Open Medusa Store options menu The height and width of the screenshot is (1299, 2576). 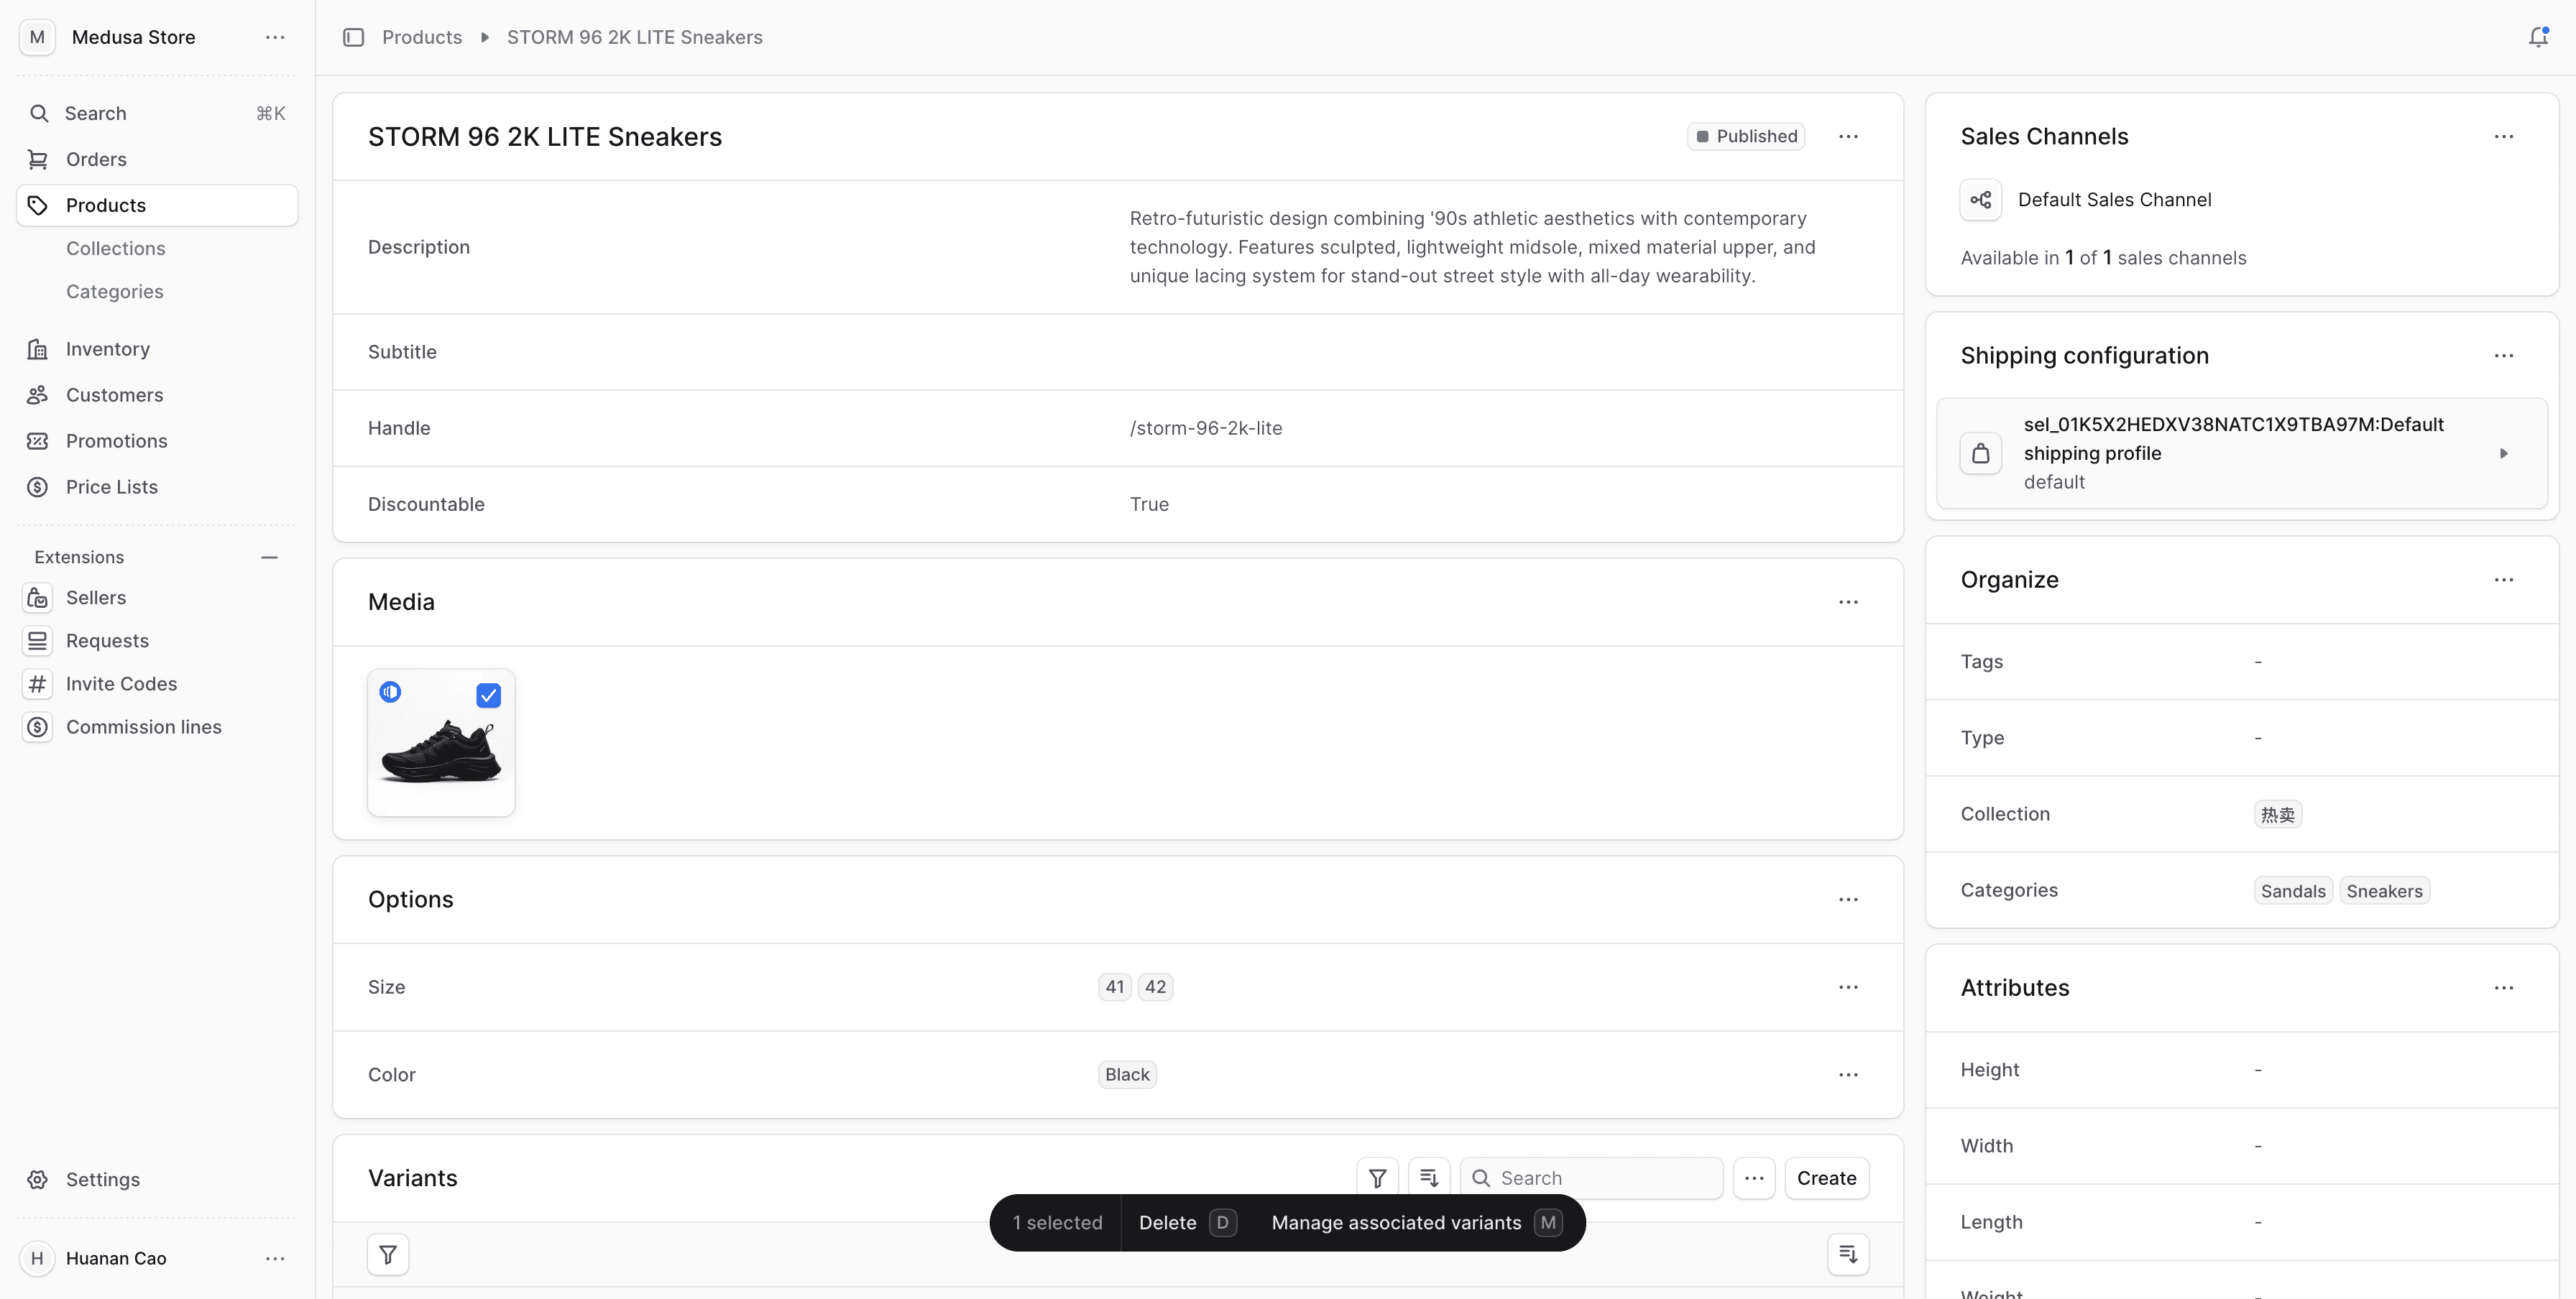click(275, 37)
